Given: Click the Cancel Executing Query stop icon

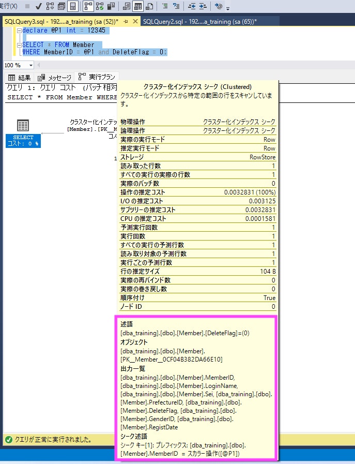Looking at the screenshot, I should coord(27,6).
